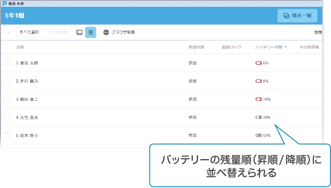Click the app icon in title bar

click(4, 3)
